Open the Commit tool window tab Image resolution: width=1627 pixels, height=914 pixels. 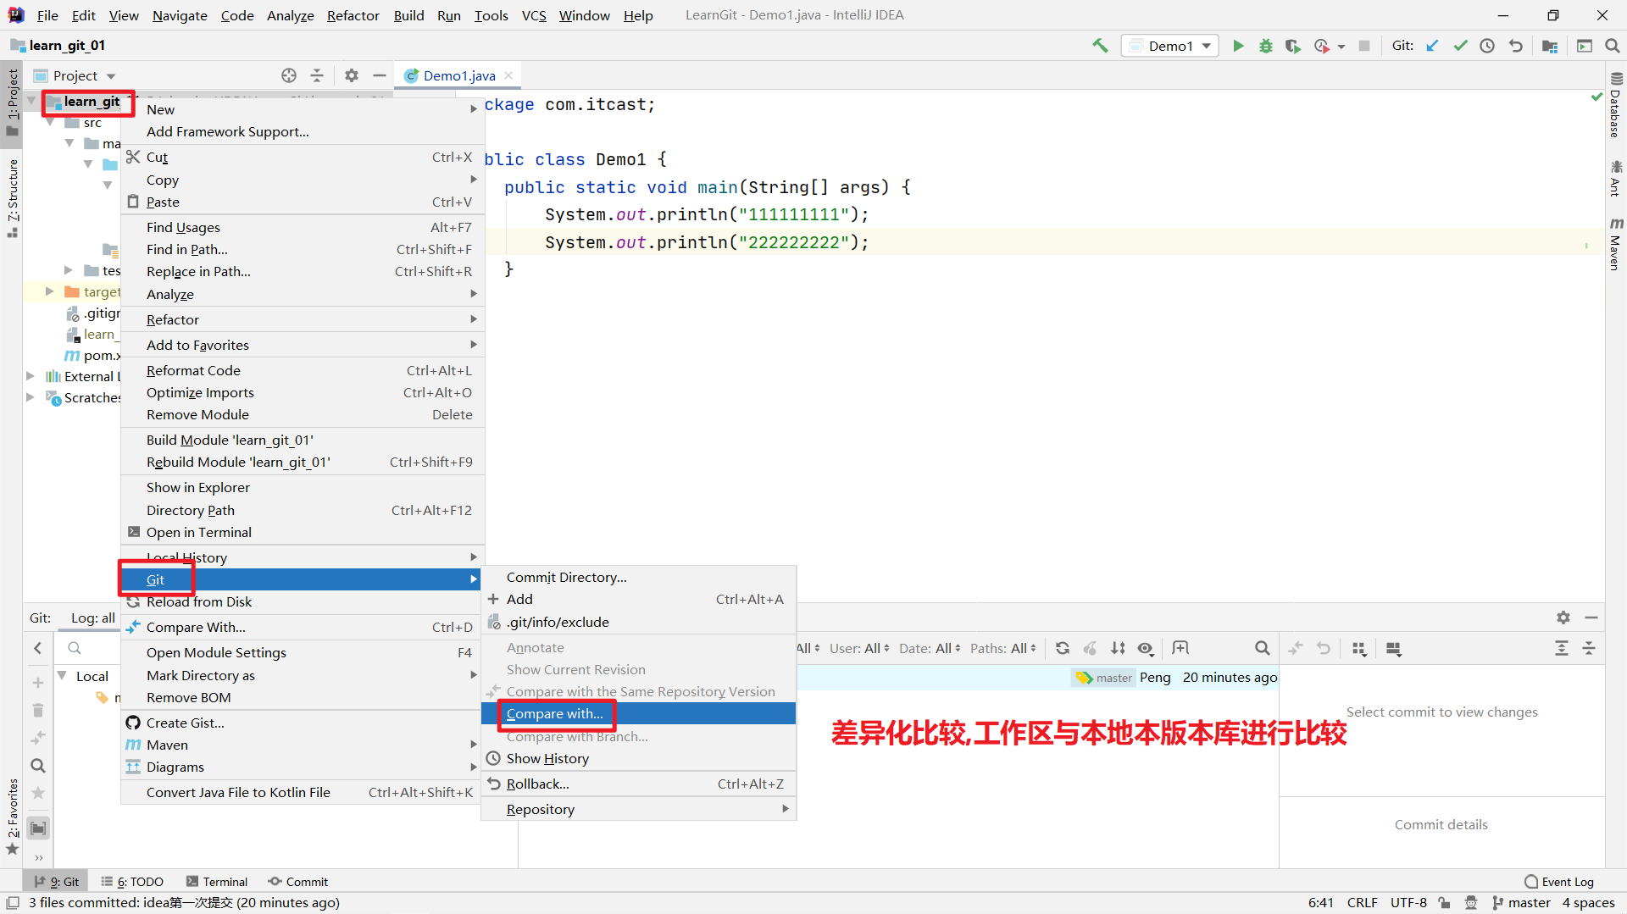point(298,882)
